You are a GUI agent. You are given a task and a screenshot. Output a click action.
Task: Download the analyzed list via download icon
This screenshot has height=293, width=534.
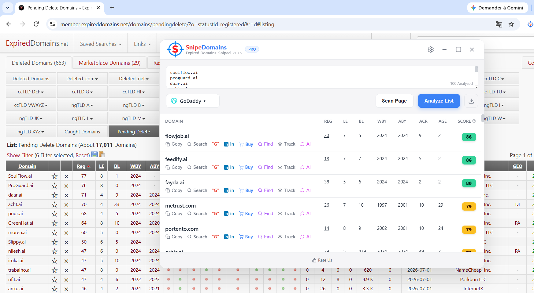tap(471, 101)
